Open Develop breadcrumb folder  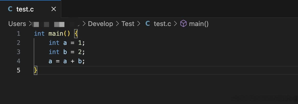click(x=100, y=24)
